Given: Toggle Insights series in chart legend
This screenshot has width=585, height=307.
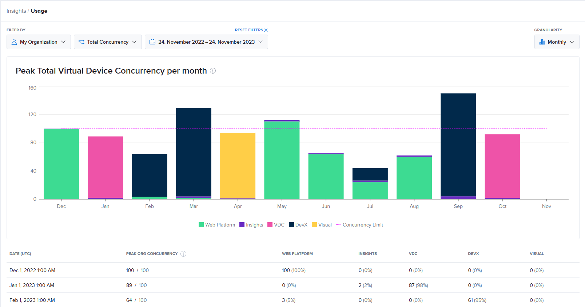Looking at the screenshot, I should (x=251, y=225).
